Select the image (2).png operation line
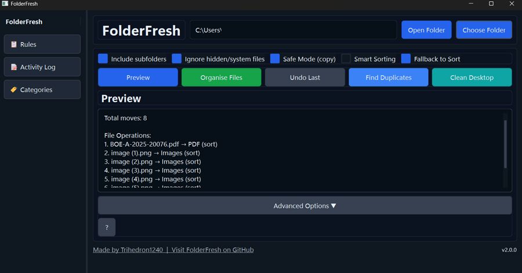Image resolution: width=522 pixels, height=273 pixels. click(x=153, y=161)
